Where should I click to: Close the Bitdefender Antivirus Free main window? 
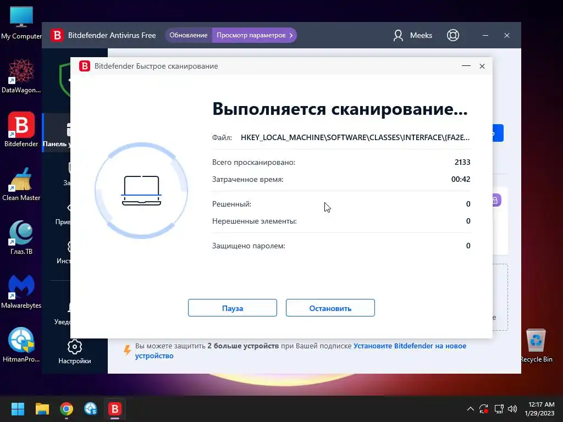tap(507, 36)
